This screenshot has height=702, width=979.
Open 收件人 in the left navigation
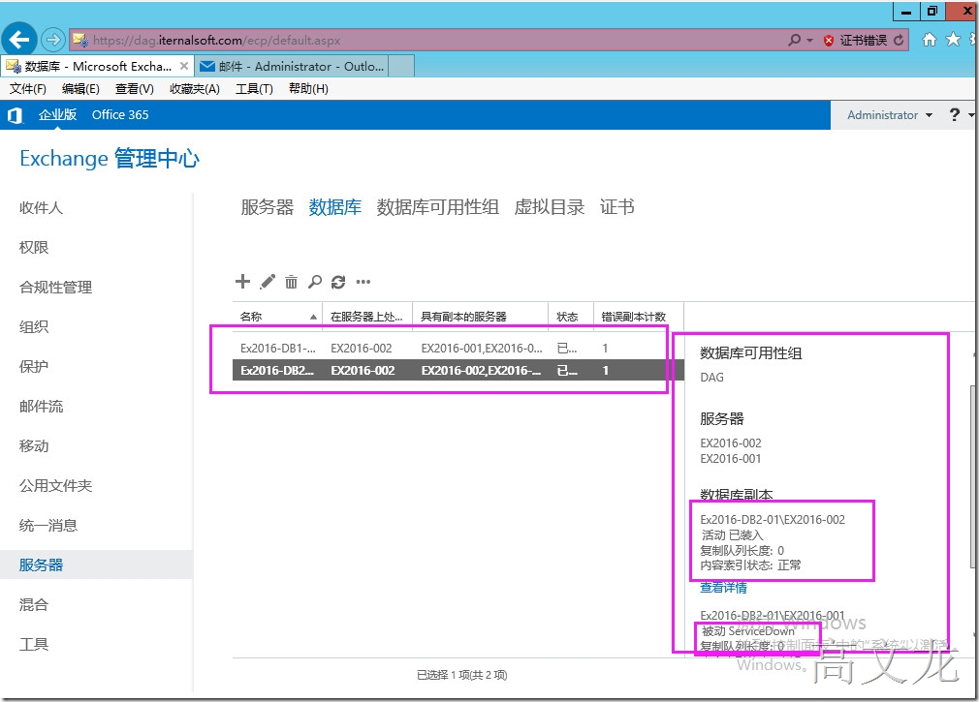(41, 207)
